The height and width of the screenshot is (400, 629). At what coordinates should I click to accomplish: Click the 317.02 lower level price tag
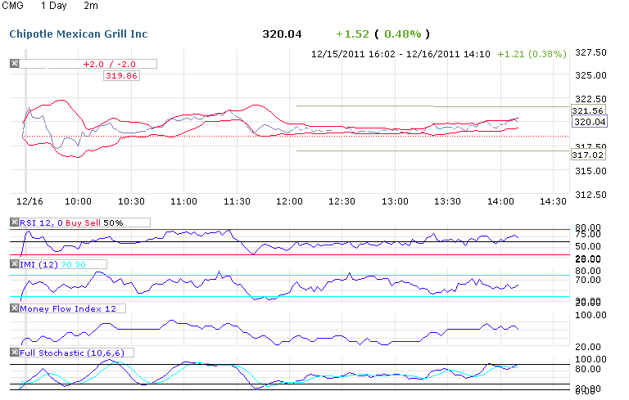click(x=588, y=155)
